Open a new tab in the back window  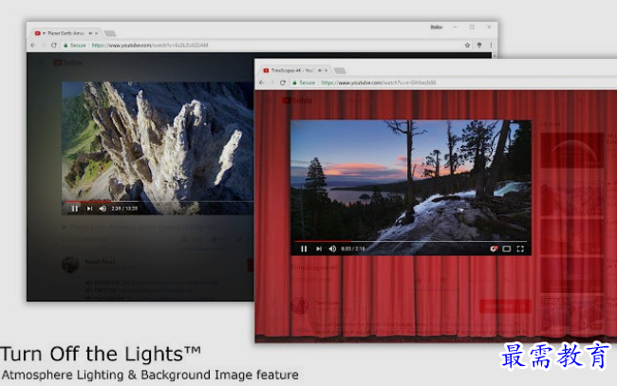coord(110,33)
